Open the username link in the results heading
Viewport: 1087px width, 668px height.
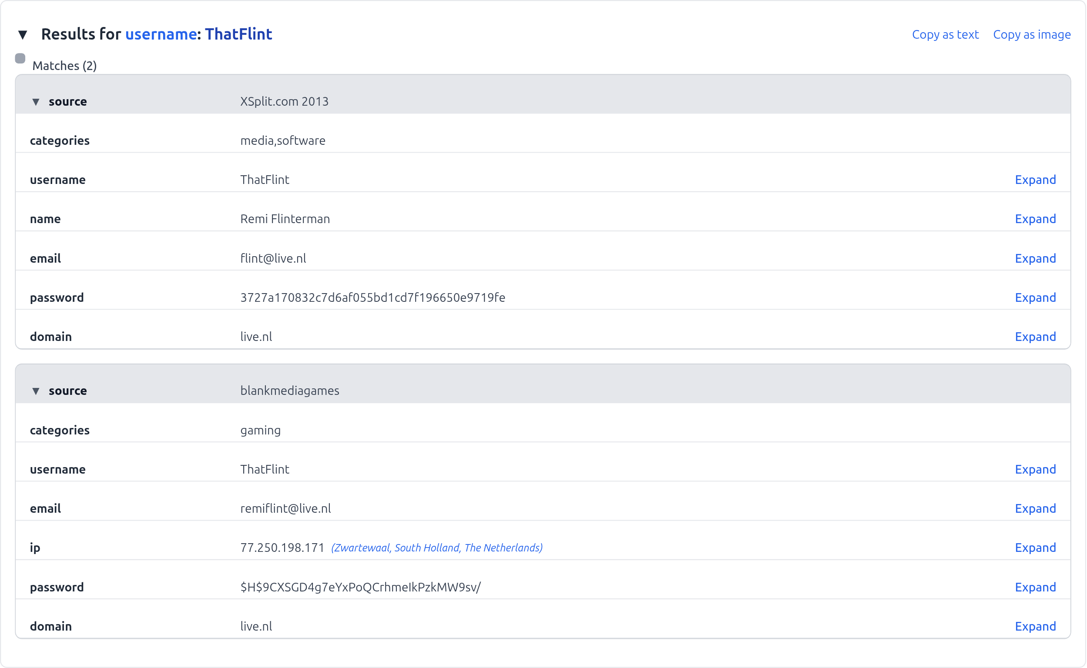pos(161,34)
